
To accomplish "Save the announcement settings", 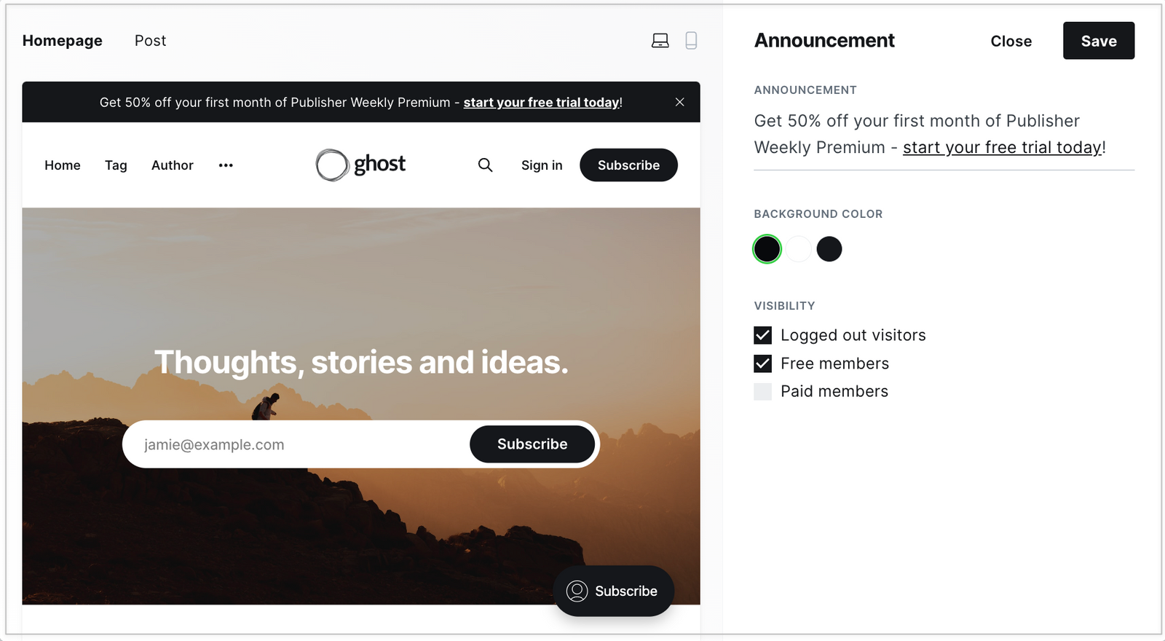I will pyautogui.click(x=1098, y=41).
